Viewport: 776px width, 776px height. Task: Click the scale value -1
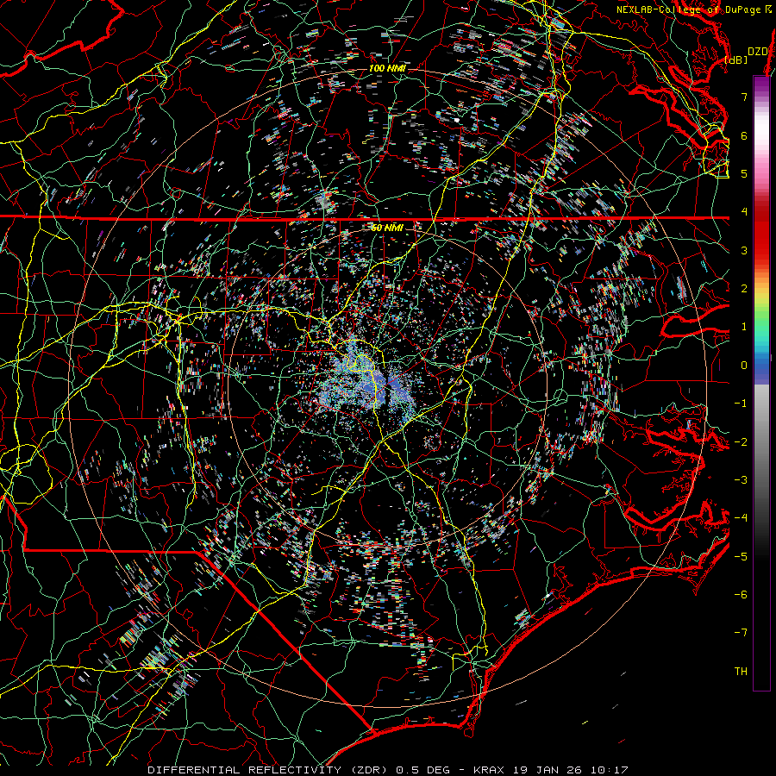click(x=741, y=404)
